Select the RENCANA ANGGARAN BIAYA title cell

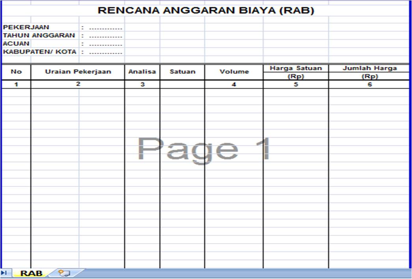coord(206,11)
